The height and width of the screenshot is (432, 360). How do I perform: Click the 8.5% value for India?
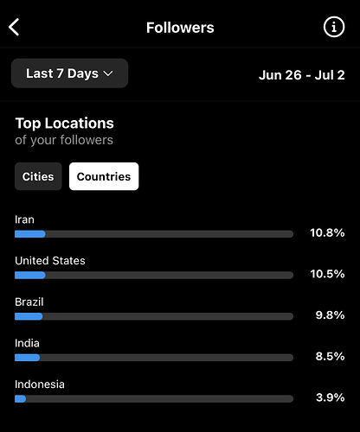click(x=331, y=356)
